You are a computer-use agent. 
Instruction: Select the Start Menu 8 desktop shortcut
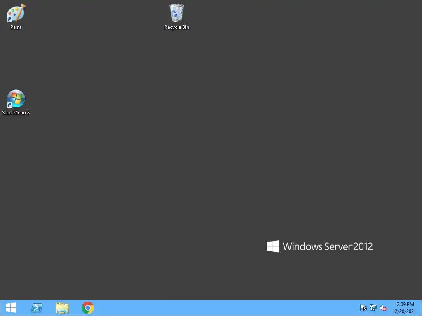coord(16,99)
